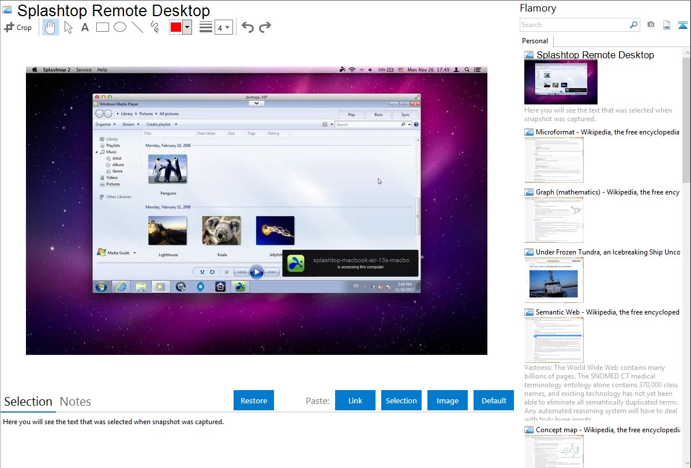Open the Graph (mathematics) snapshot title

click(607, 192)
